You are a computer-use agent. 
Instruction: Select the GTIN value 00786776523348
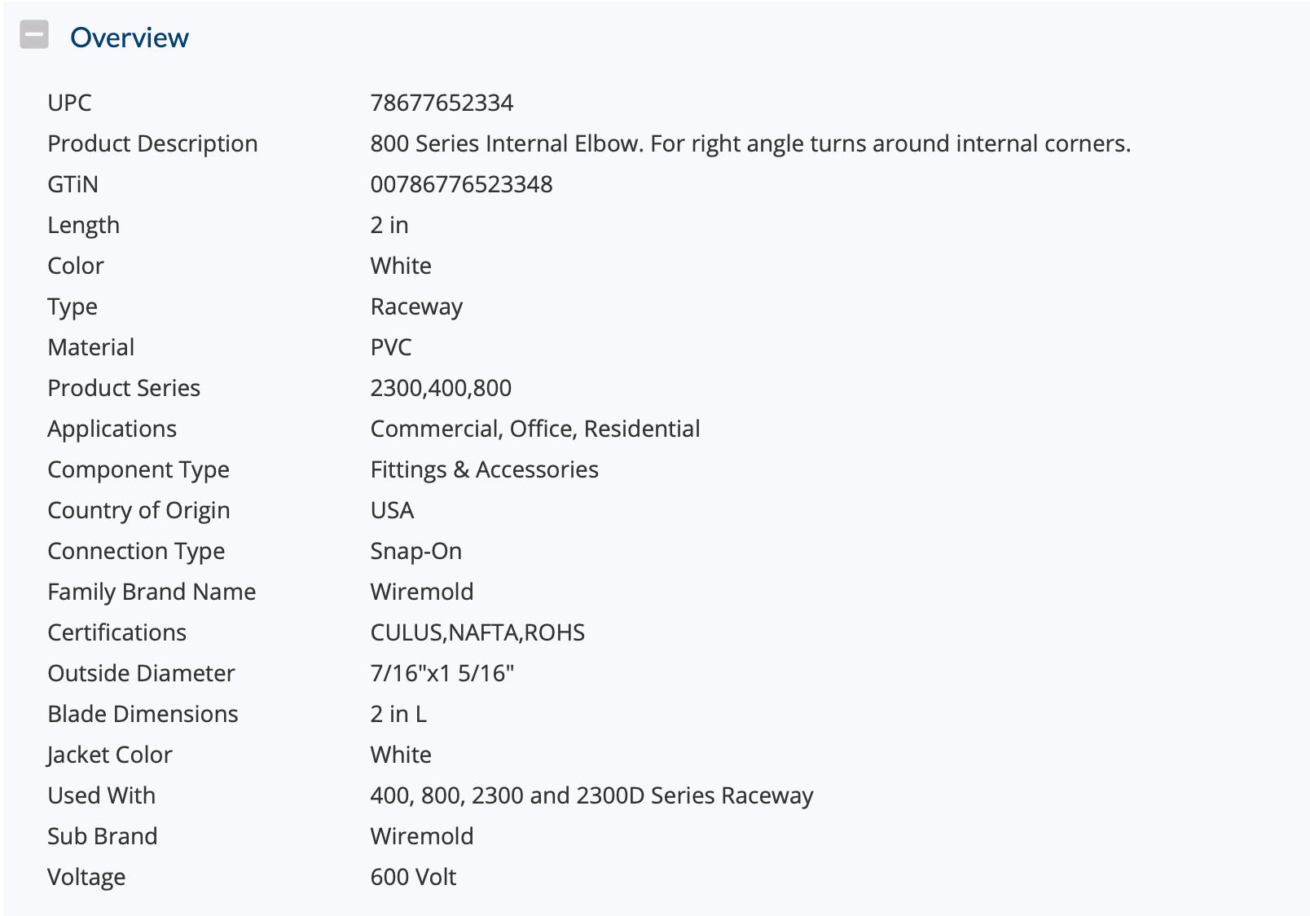click(x=461, y=184)
